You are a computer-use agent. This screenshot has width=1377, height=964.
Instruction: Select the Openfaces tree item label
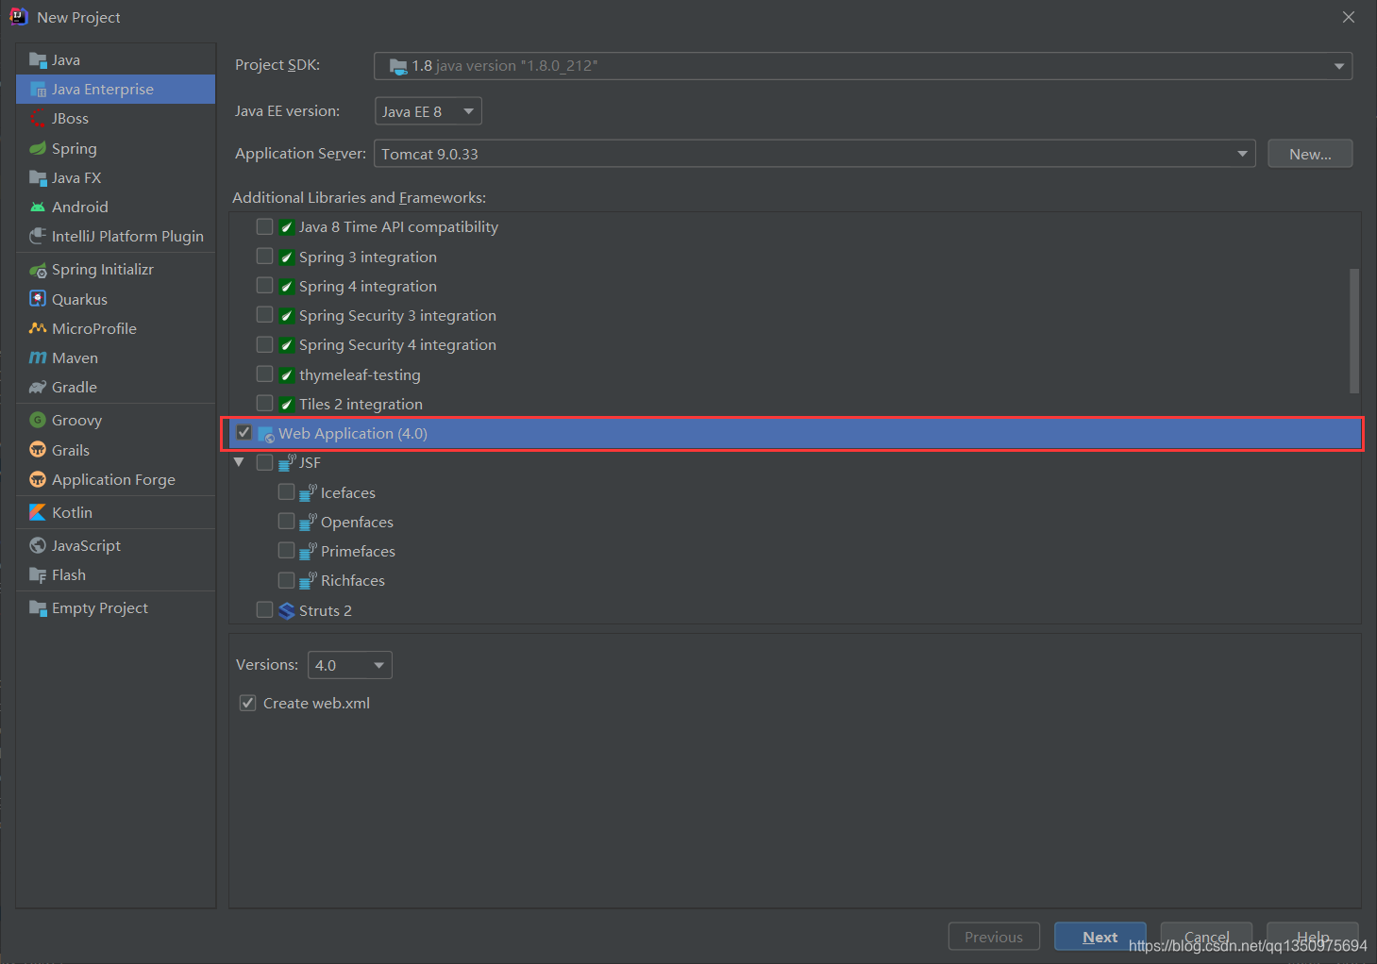coord(357,523)
